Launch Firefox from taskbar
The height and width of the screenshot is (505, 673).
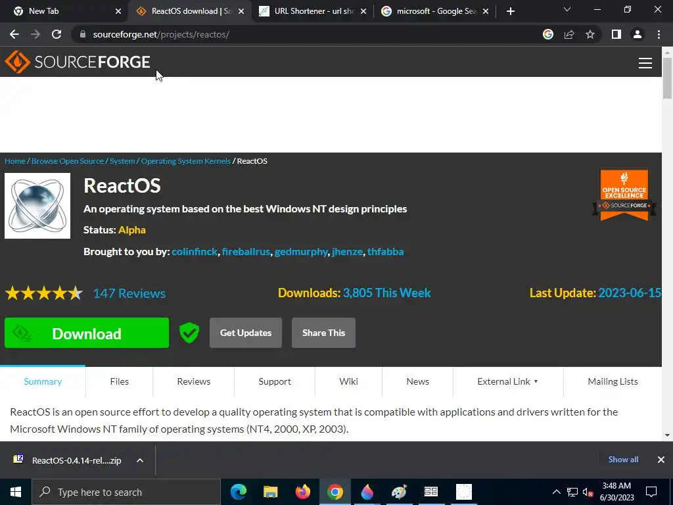tap(302, 492)
